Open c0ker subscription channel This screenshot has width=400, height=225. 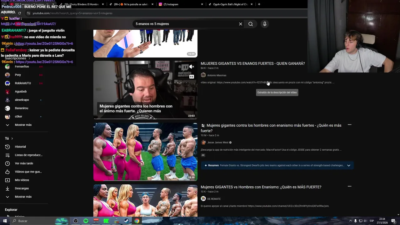pyautogui.click(x=18, y=117)
